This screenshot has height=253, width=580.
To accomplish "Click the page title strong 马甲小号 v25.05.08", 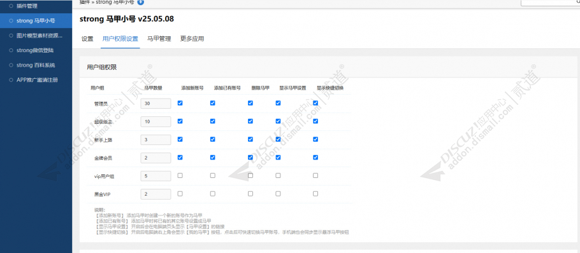I will (126, 19).
